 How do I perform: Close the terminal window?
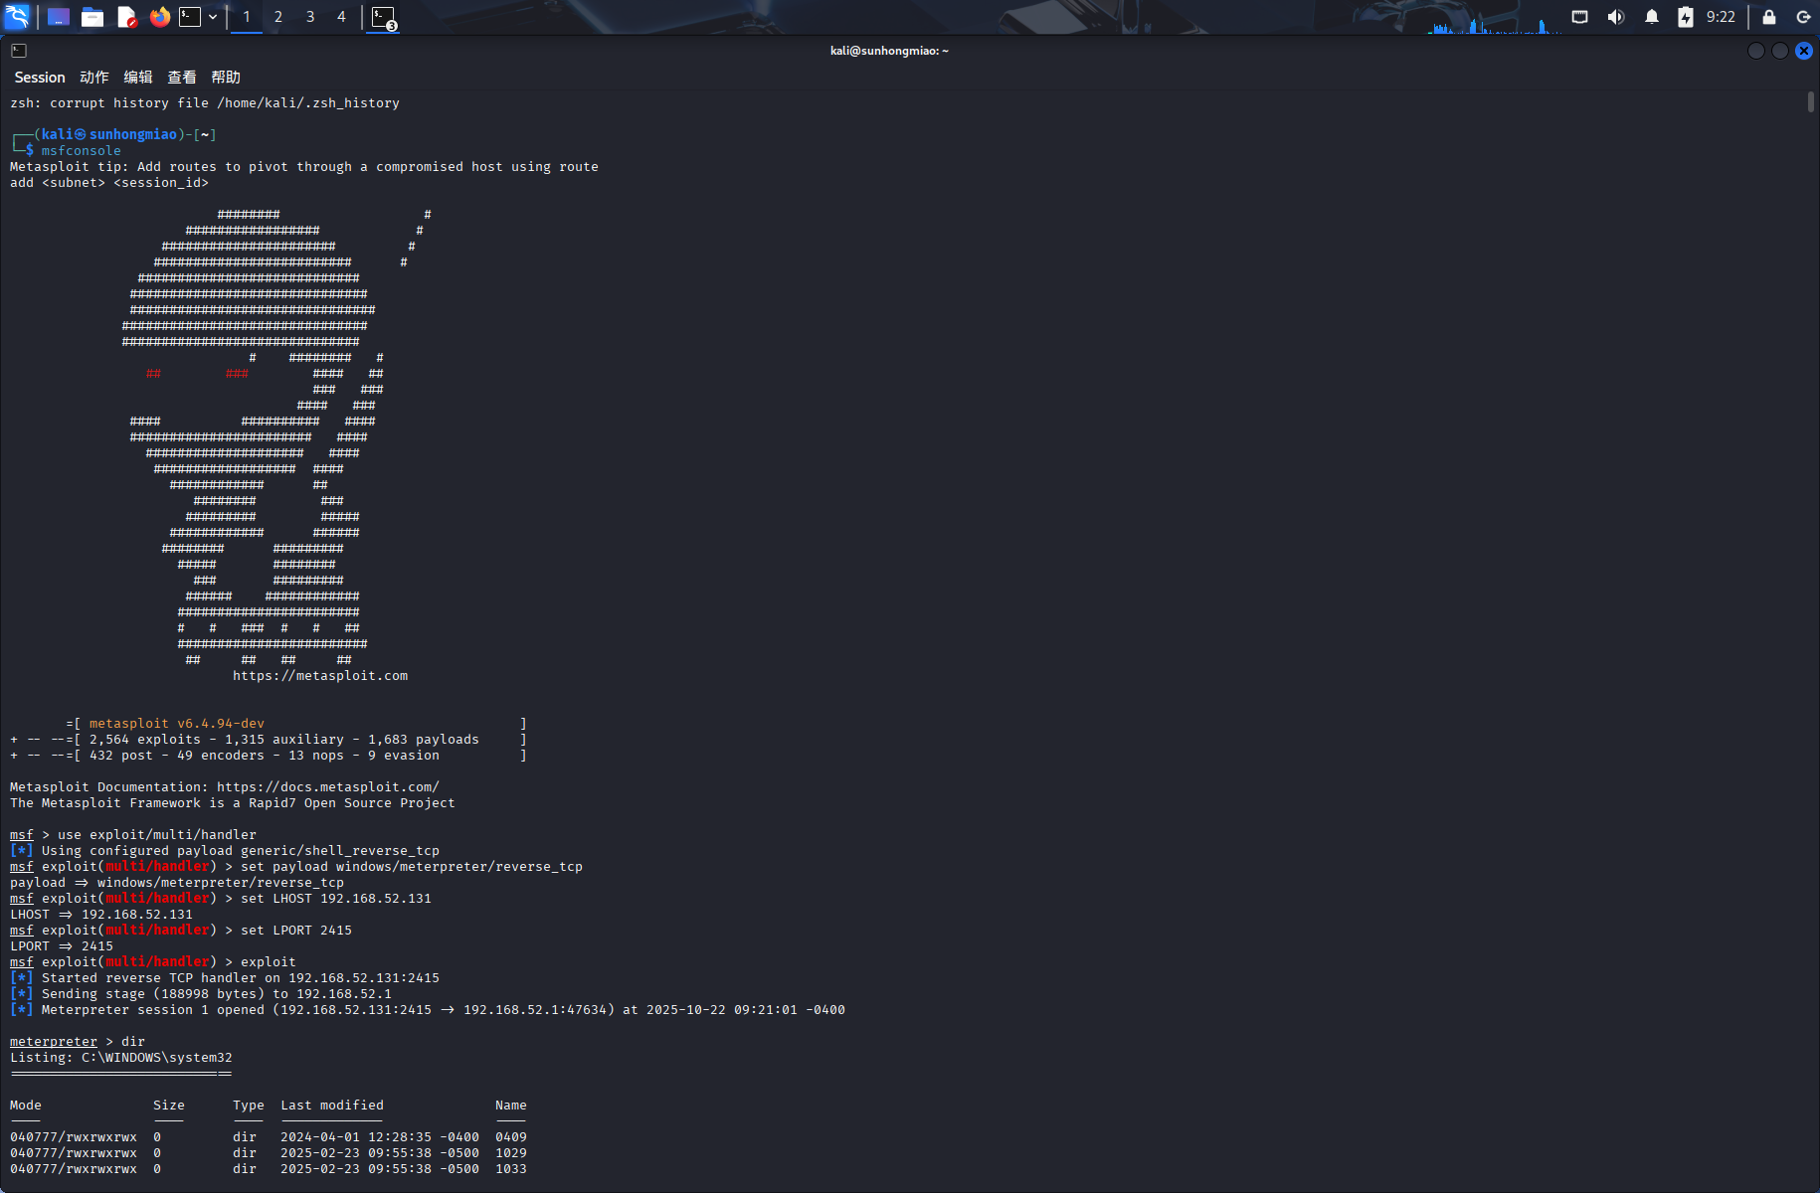tap(1804, 51)
